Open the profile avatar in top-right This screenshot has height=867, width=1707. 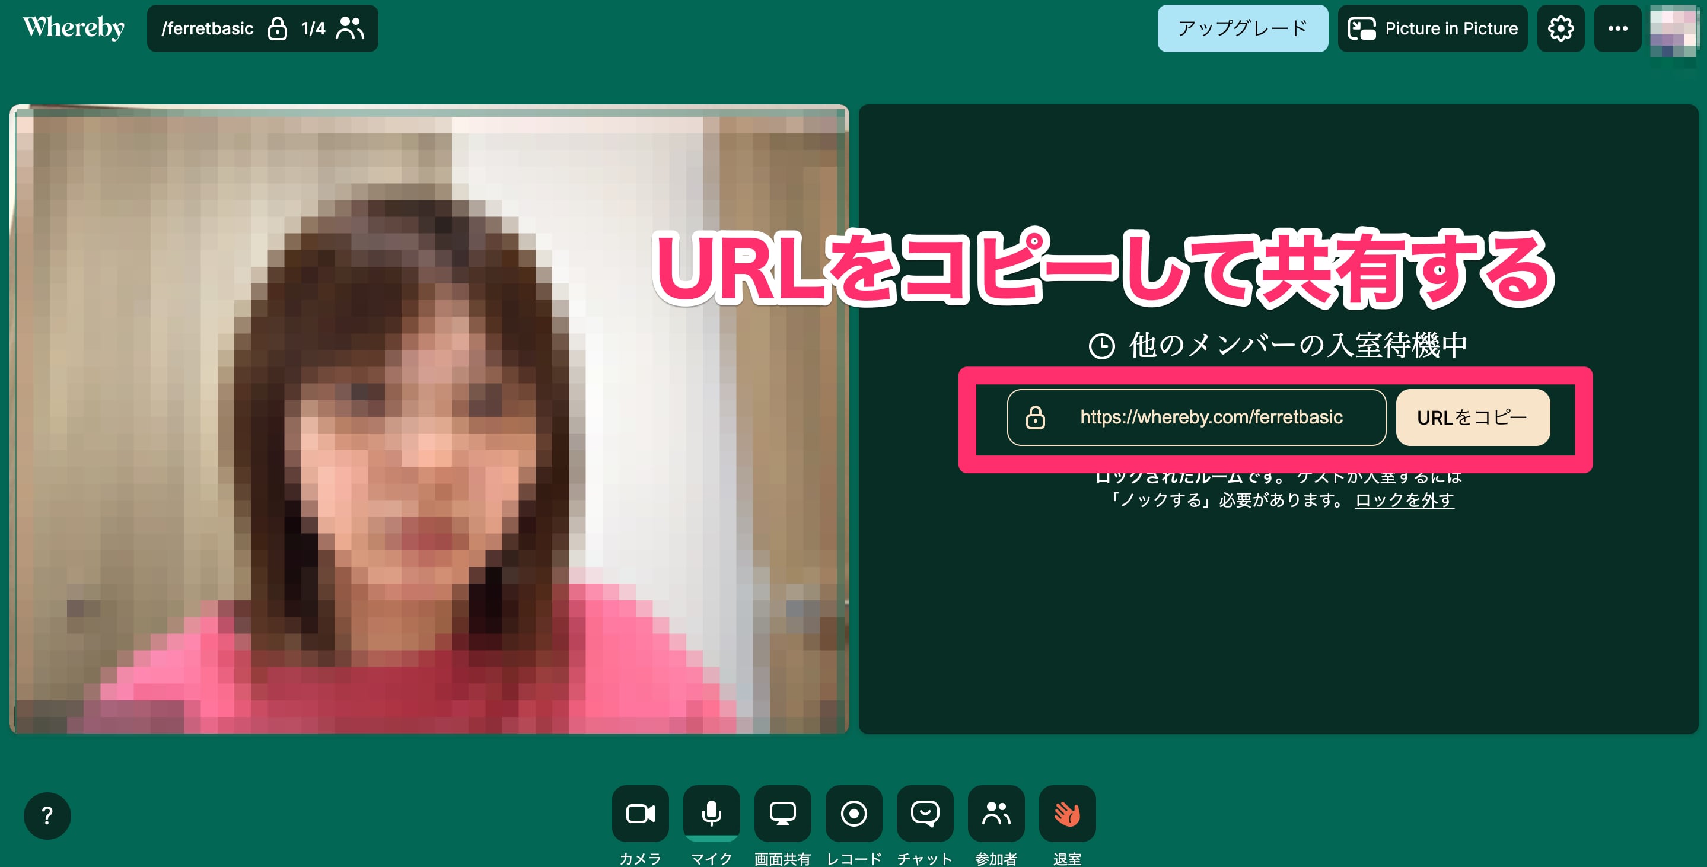click(1673, 30)
